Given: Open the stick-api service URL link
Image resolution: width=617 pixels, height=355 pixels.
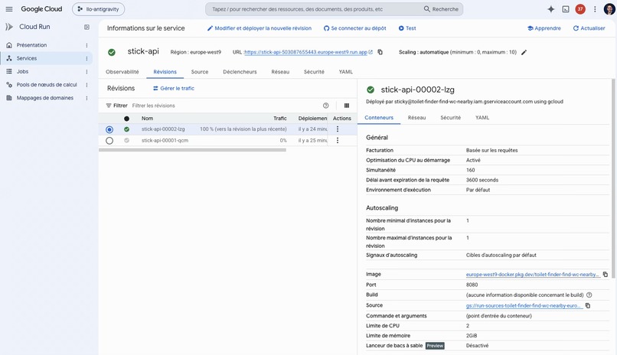Looking at the screenshot, I should (x=305, y=52).
